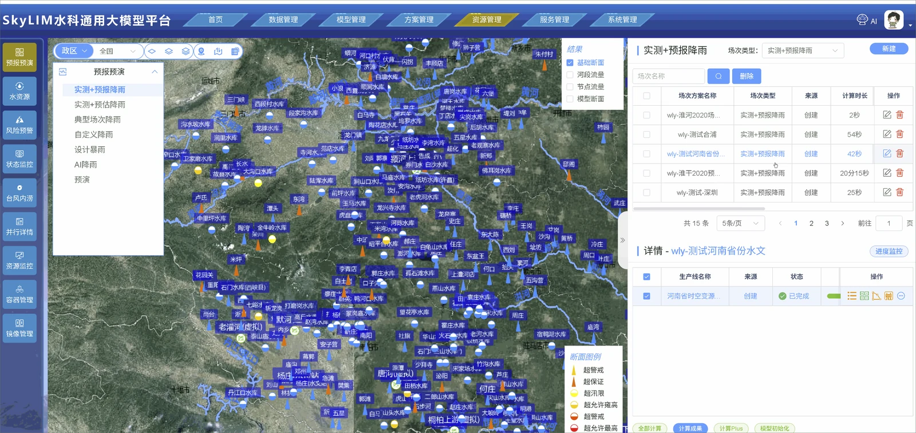Click the 场次名称 search input field
The image size is (916, 433).
tap(668, 76)
